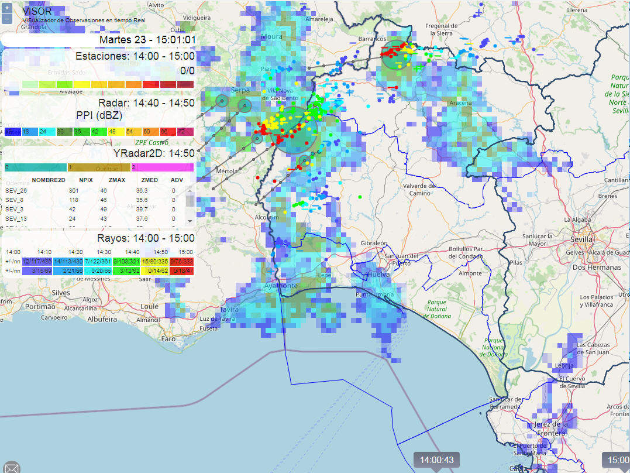Pick the 30 dBZ radar color swatch
The height and width of the screenshot is (473, 630).
pos(64,132)
